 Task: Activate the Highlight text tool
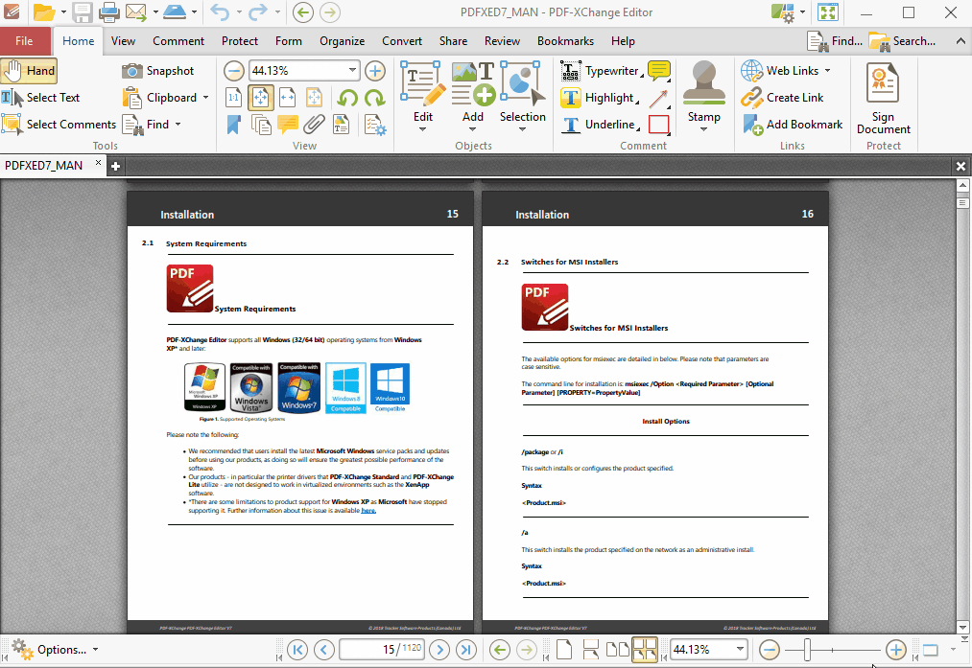(x=599, y=98)
